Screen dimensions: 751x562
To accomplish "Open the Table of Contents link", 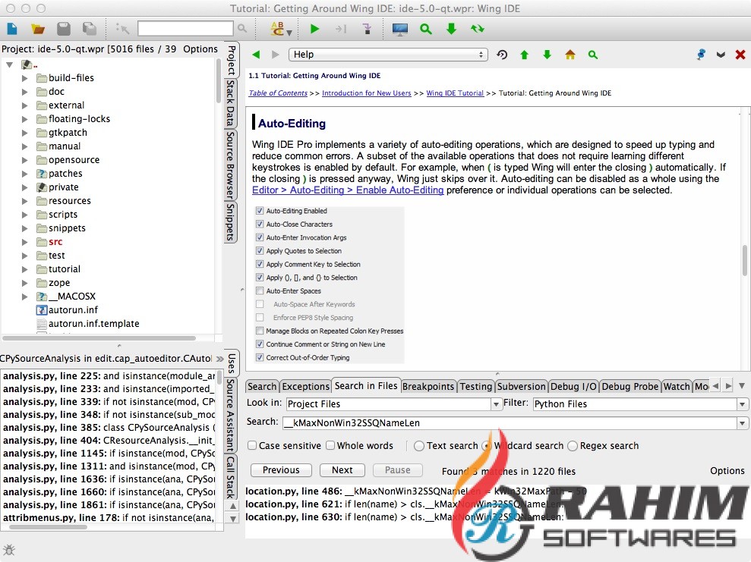I will click(x=278, y=93).
